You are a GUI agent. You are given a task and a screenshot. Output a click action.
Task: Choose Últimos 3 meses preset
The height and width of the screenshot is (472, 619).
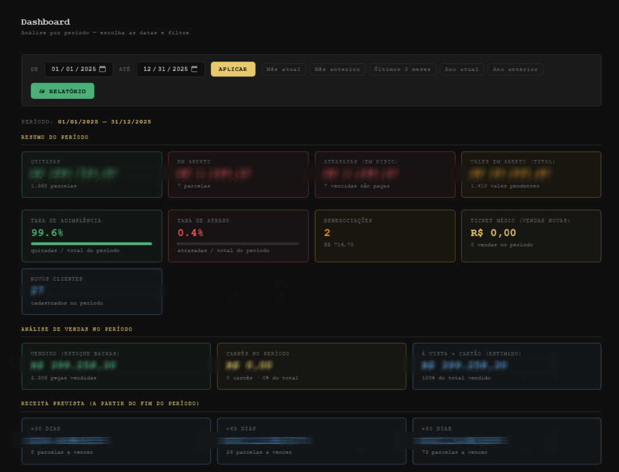tap(402, 69)
